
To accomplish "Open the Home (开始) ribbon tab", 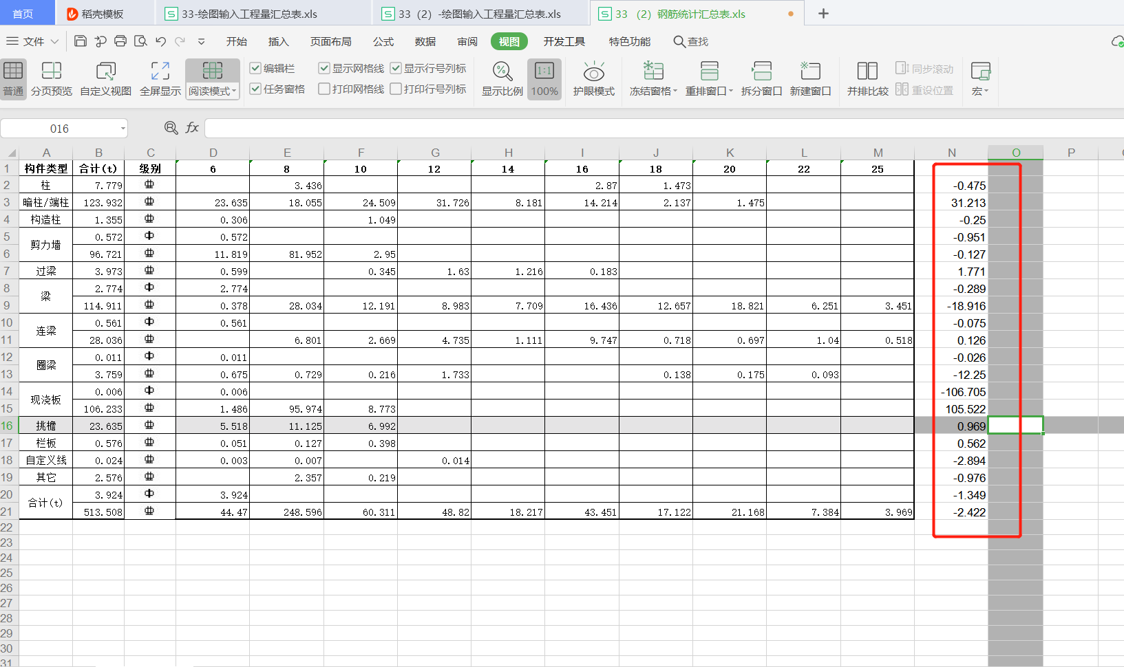I will 237,42.
